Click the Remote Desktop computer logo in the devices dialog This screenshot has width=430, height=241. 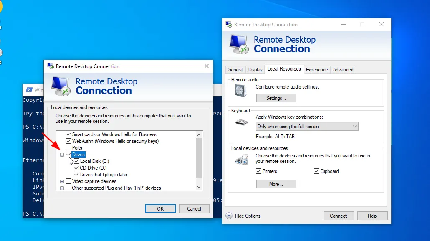(x=61, y=86)
